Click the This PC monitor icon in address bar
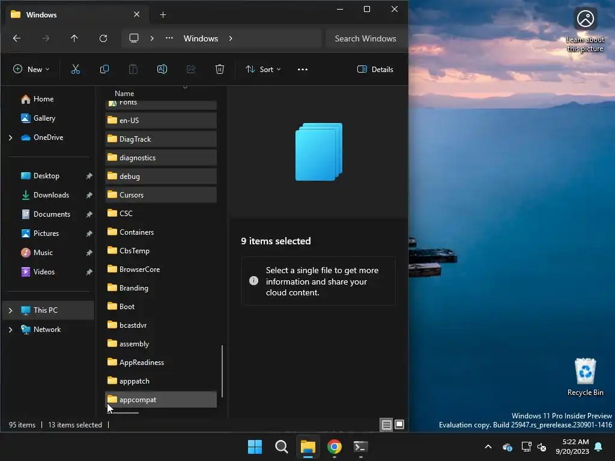Image resolution: width=615 pixels, height=461 pixels. [134, 38]
